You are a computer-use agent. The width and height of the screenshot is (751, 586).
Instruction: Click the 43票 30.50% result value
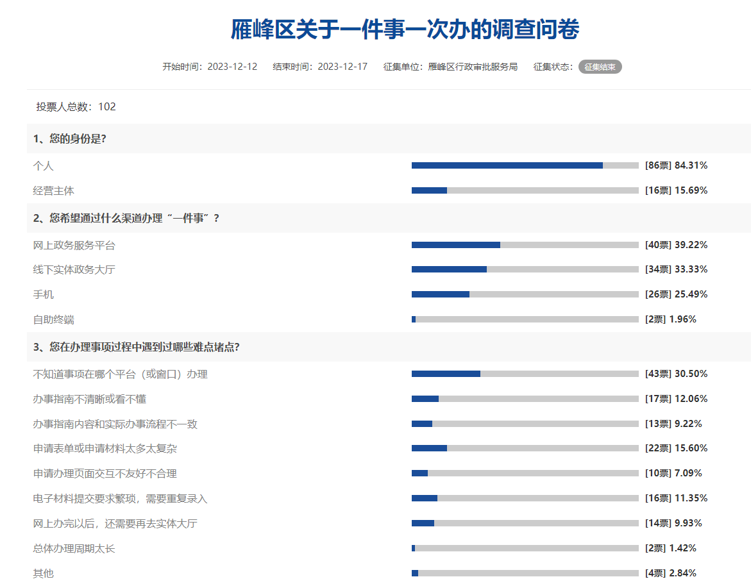(x=676, y=373)
